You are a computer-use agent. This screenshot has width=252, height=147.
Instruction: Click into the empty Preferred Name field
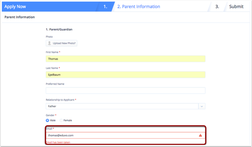point(125,90)
